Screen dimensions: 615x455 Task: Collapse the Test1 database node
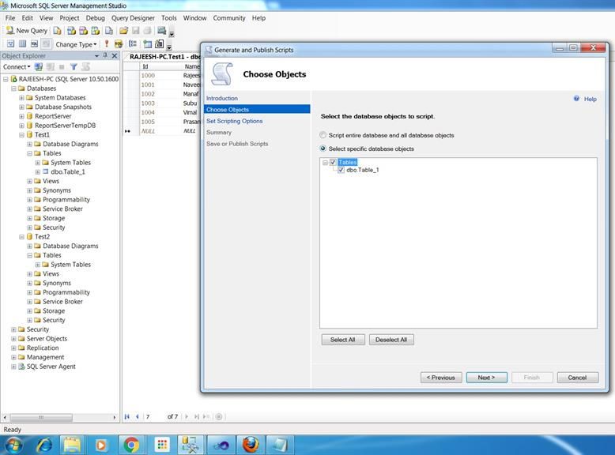(x=21, y=135)
